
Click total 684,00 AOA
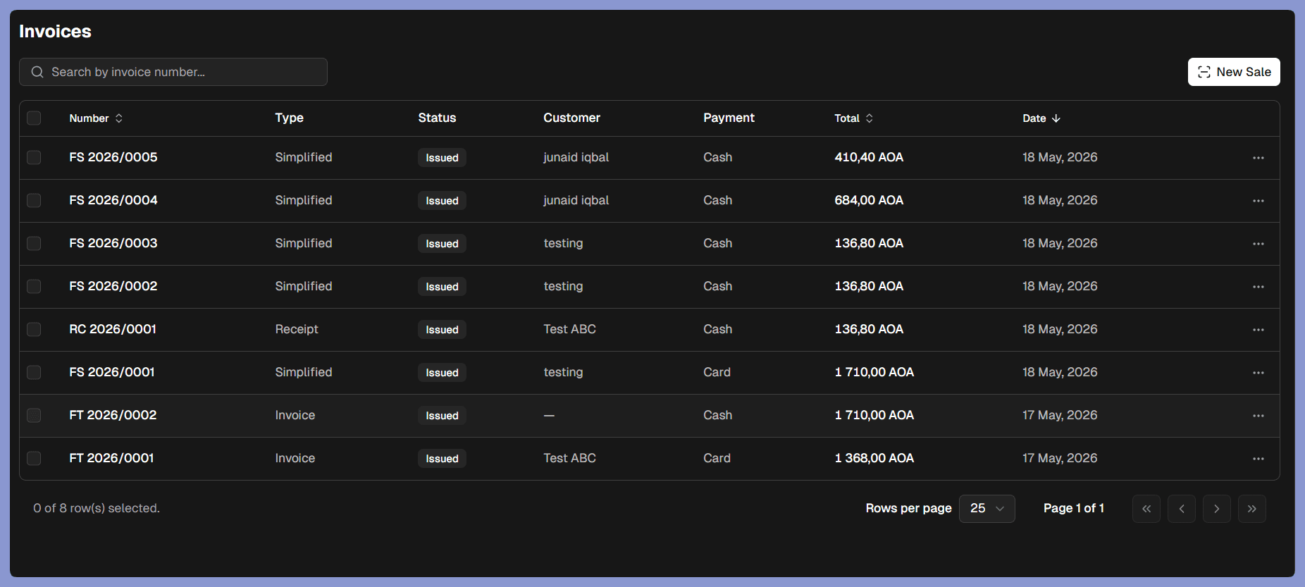coord(869,200)
